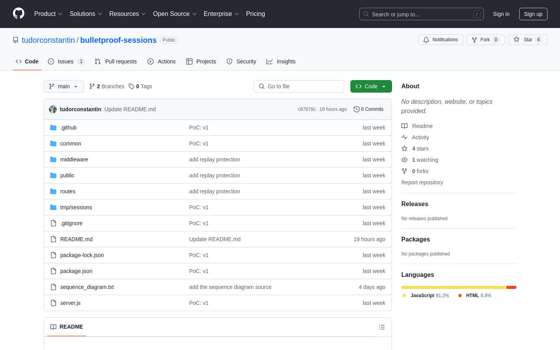Screen dimensions: 560x350
Task: Open the routes folder icon
Action: pos(53,191)
